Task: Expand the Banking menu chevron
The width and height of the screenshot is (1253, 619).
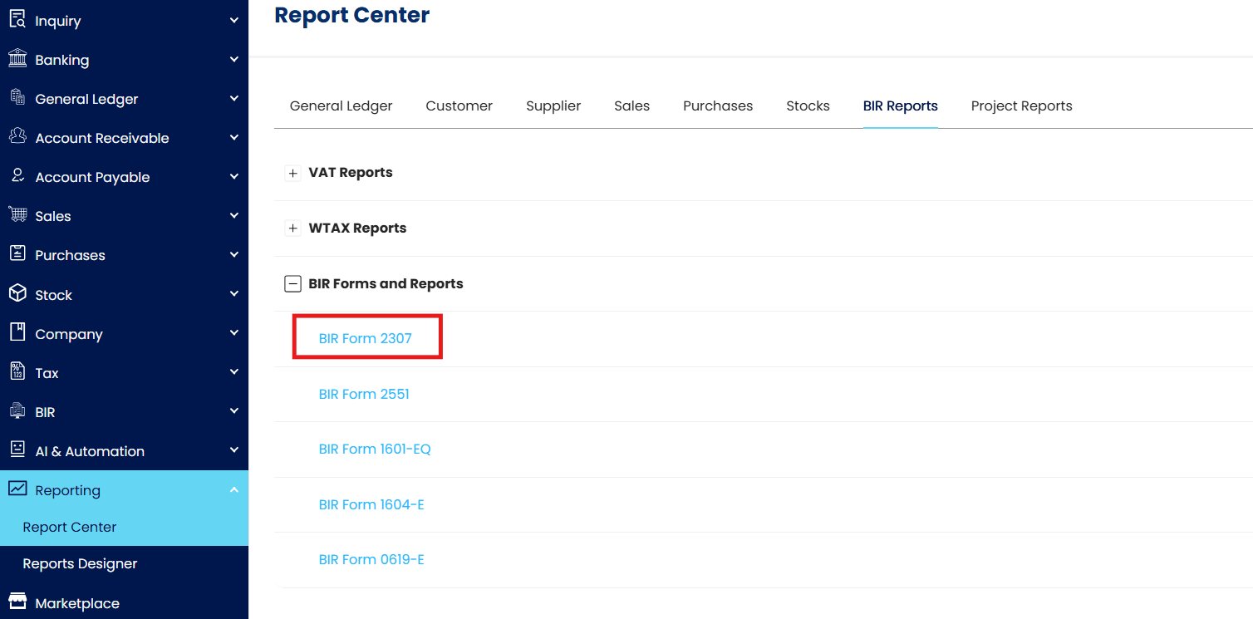Action: (x=234, y=59)
